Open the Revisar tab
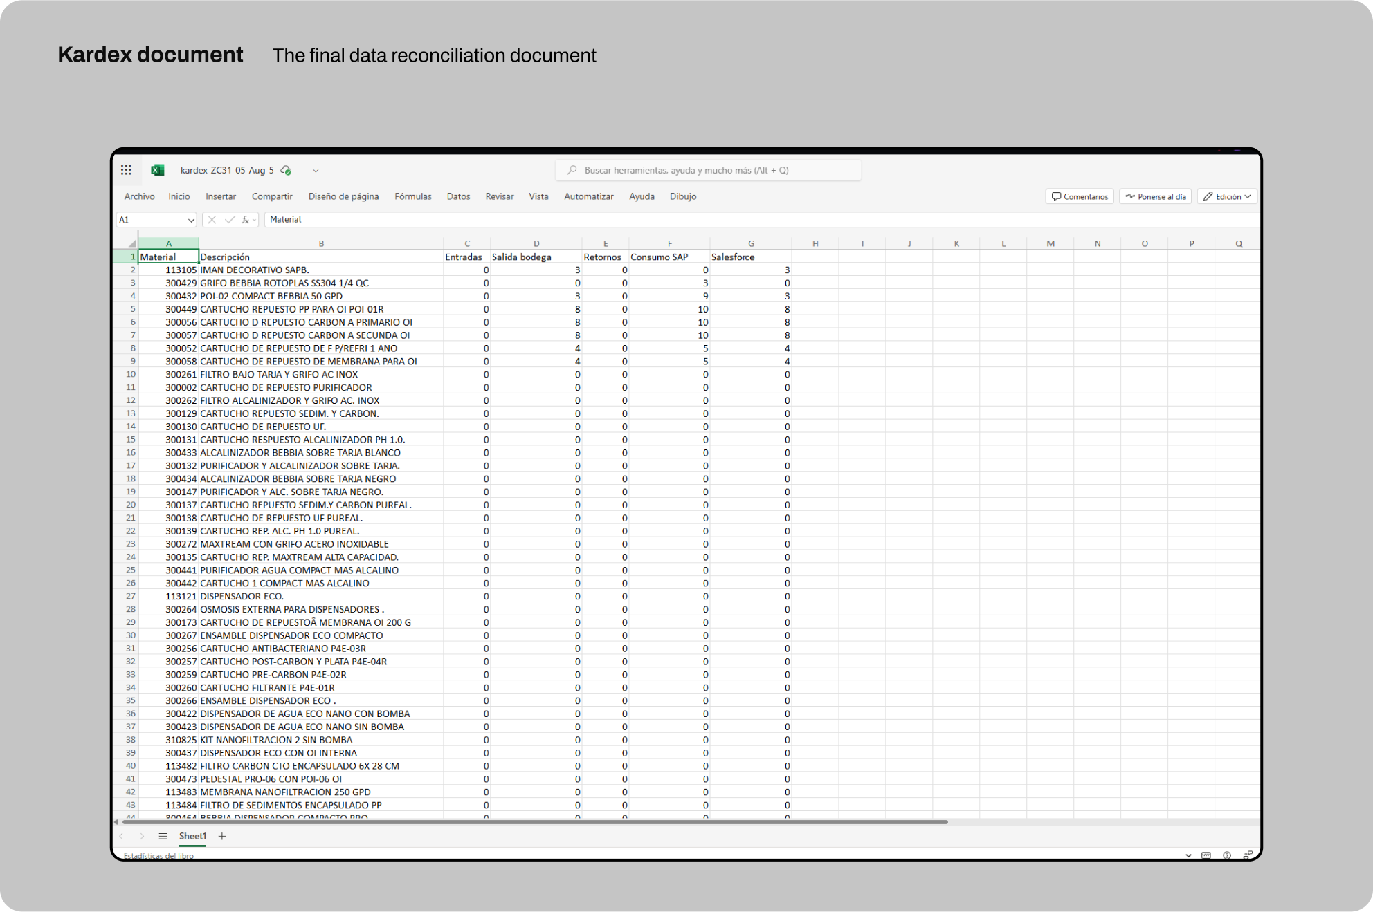This screenshot has width=1373, height=912. pyautogui.click(x=500, y=196)
